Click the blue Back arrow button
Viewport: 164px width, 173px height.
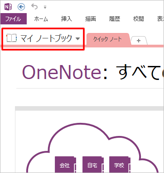21,7
